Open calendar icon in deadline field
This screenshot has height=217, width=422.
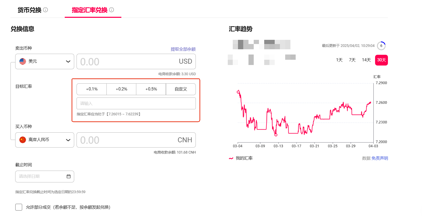69,176
